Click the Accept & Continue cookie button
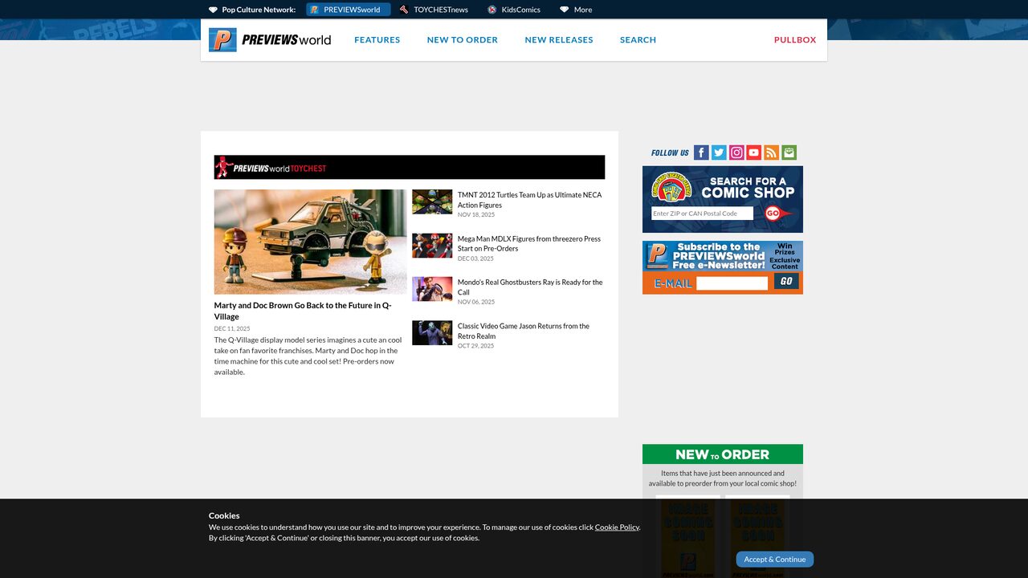This screenshot has width=1028, height=578. pyautogui.click(x=775, y=560)
